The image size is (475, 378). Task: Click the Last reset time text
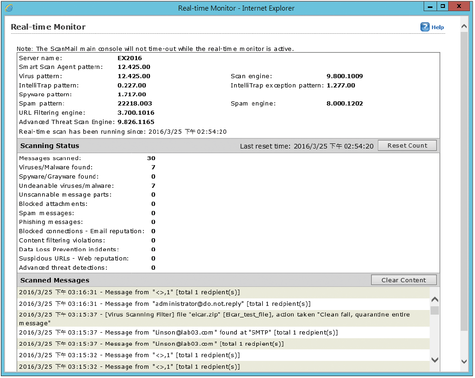click(307, 146)
